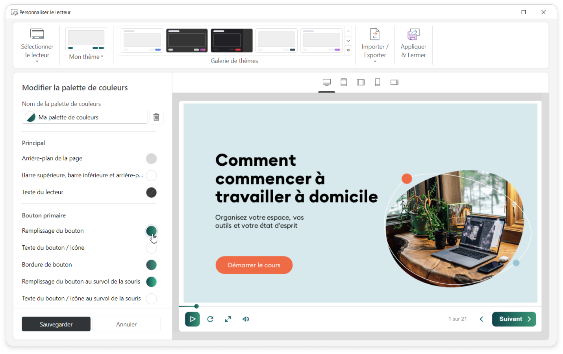Screen dimensions: 563x354
Task: Switch to desktop preview mode icon
Action: click(x=326, y=82)
